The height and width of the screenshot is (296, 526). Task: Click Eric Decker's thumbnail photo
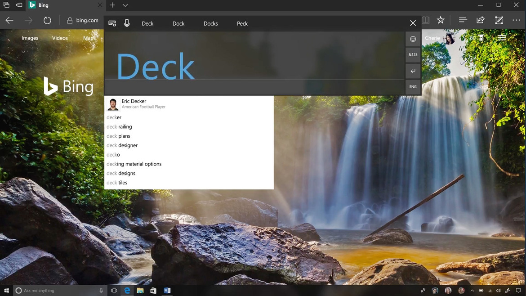click(x=113, y=104)
